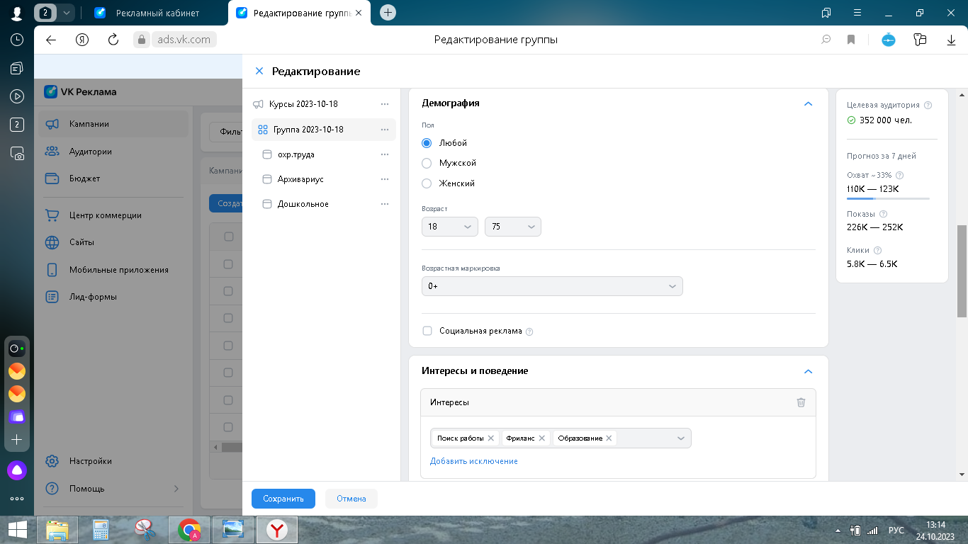
Task: Select Мужской gender radio button
Action: [x=427, y=163]
